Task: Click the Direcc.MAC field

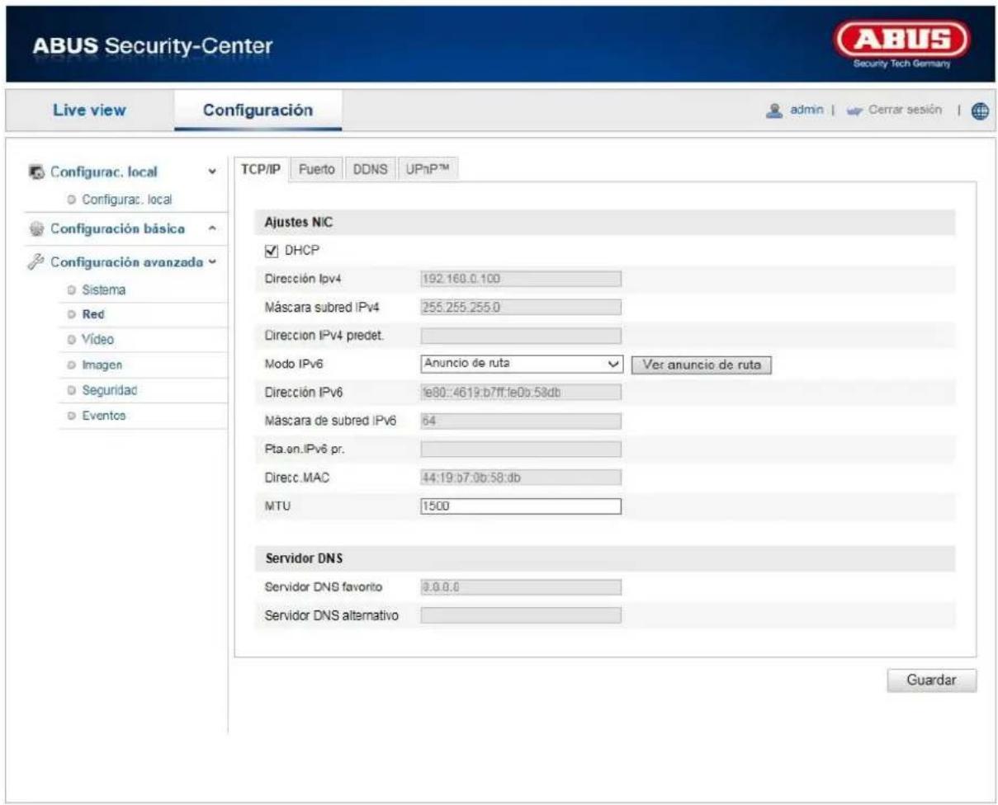Action: (520, 478)
